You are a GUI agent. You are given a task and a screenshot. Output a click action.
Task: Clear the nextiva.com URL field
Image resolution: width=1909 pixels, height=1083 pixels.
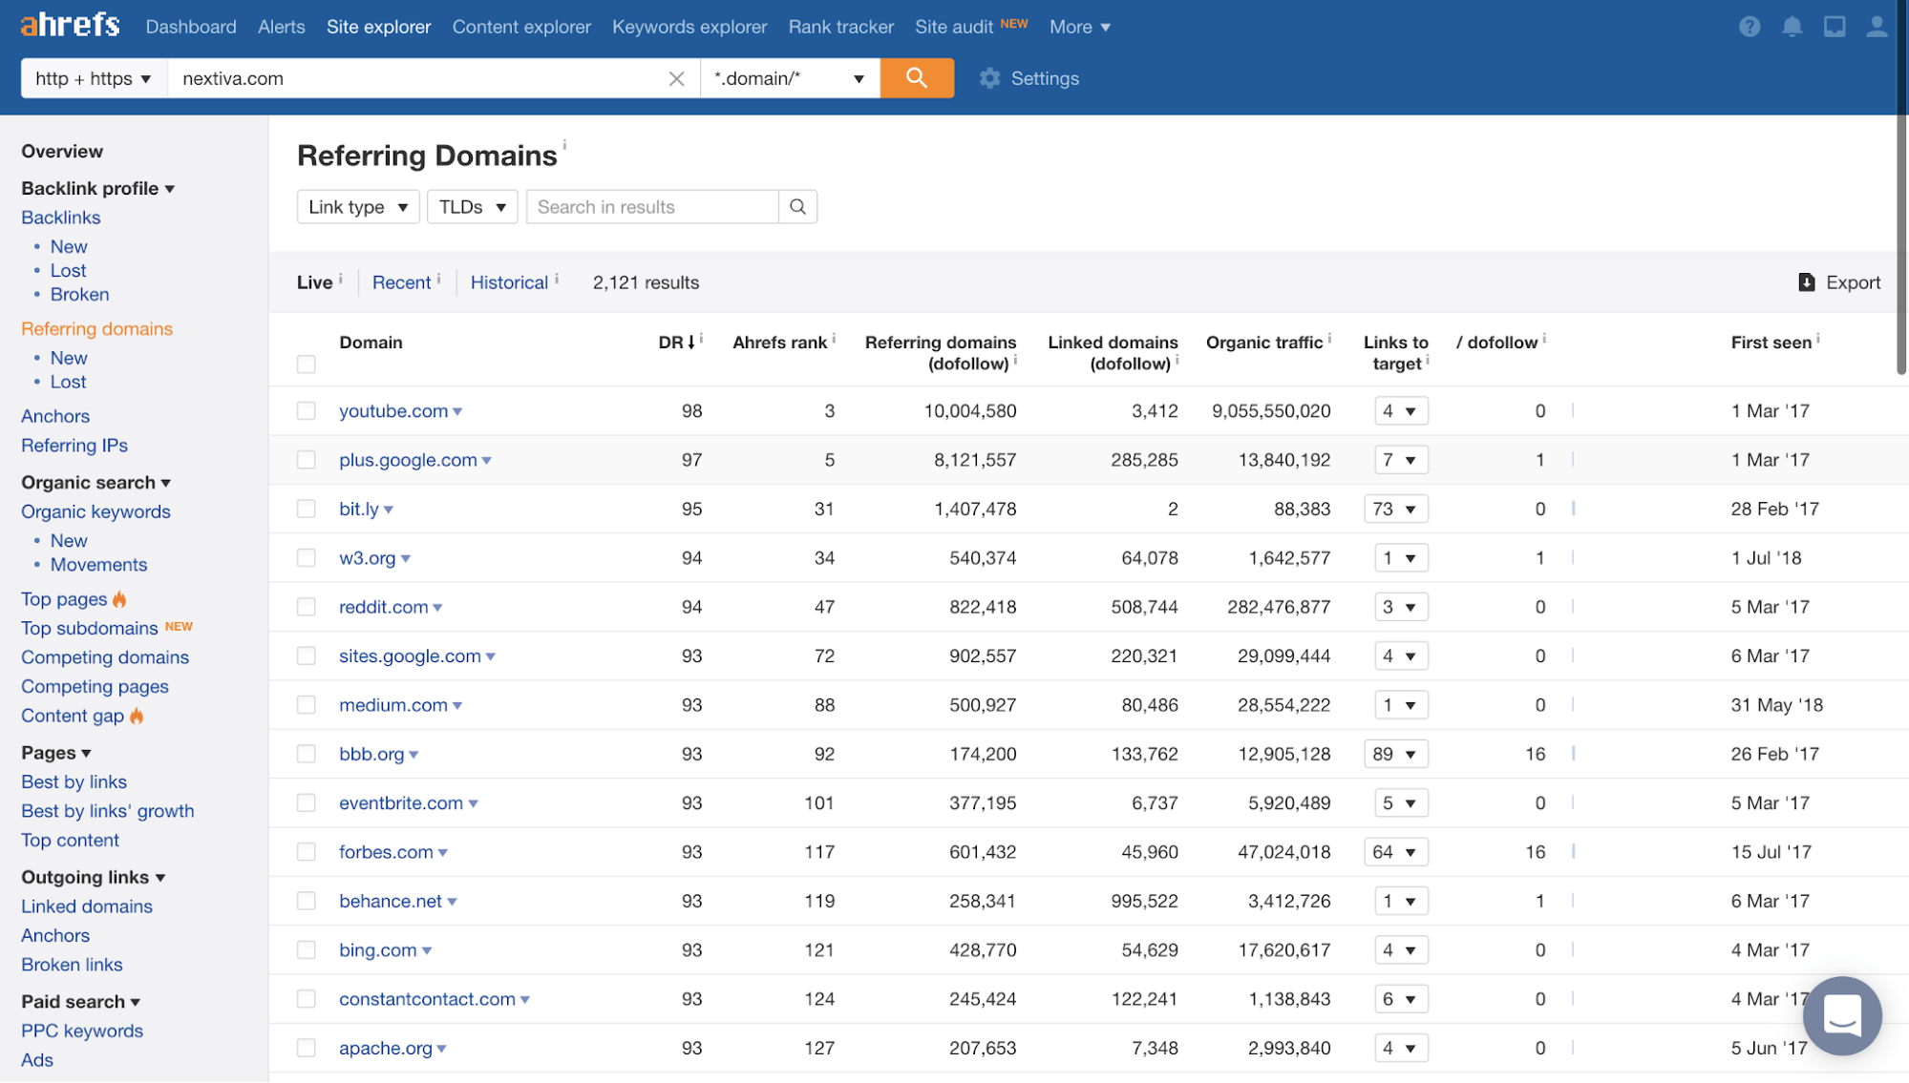[676, 78]
